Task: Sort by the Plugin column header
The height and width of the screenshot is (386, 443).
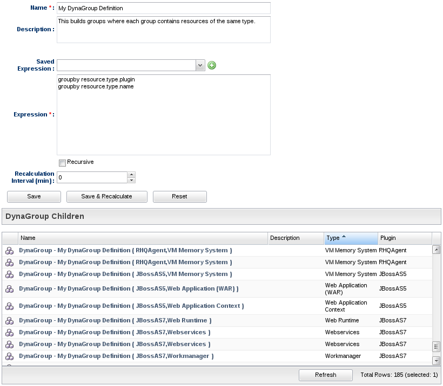Action: pos(405,238)
